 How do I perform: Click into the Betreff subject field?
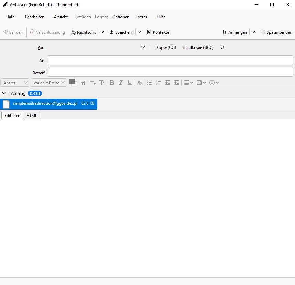pyautogui.click(x=170, y=72)
